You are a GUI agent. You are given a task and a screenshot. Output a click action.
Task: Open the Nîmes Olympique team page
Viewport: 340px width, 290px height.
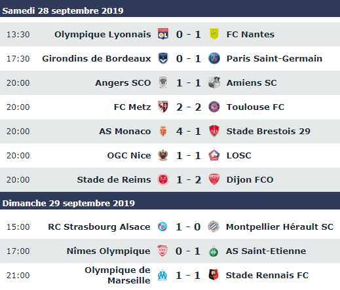108,251
